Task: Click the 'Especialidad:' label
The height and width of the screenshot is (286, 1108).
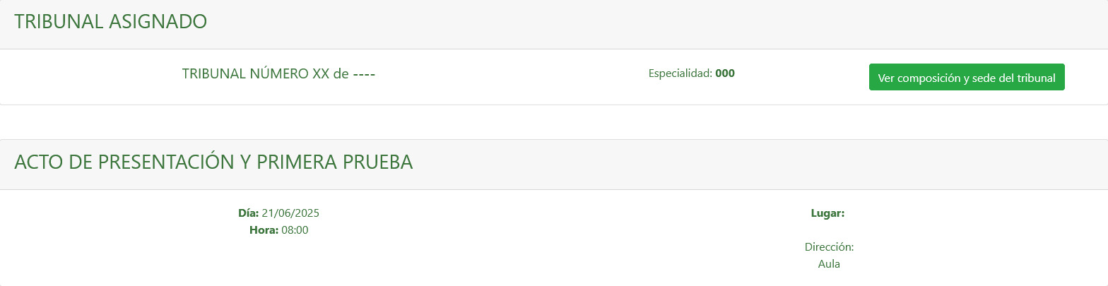Action: (680, 73)
